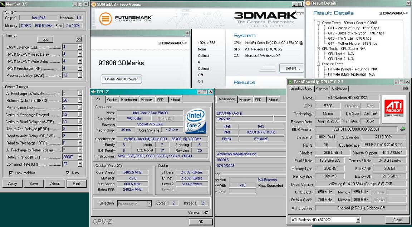
Task: Click the CPU-Z title bar icon
Action: (x=93, y=92)
